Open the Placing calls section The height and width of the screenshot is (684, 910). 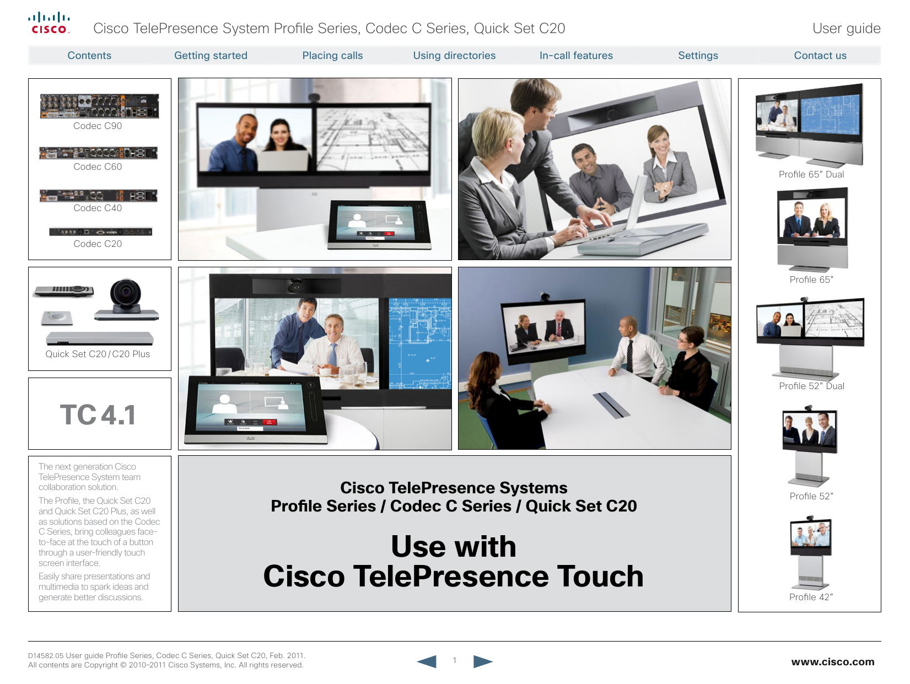point(332,56)
